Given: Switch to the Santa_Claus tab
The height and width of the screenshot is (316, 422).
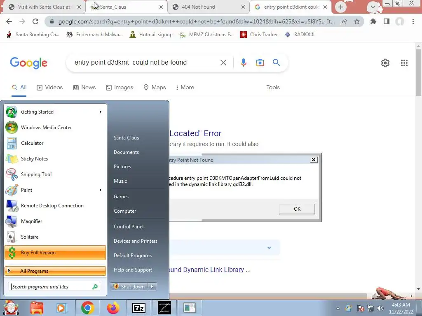Looking at the screenshot, I should tap(126, 7).
